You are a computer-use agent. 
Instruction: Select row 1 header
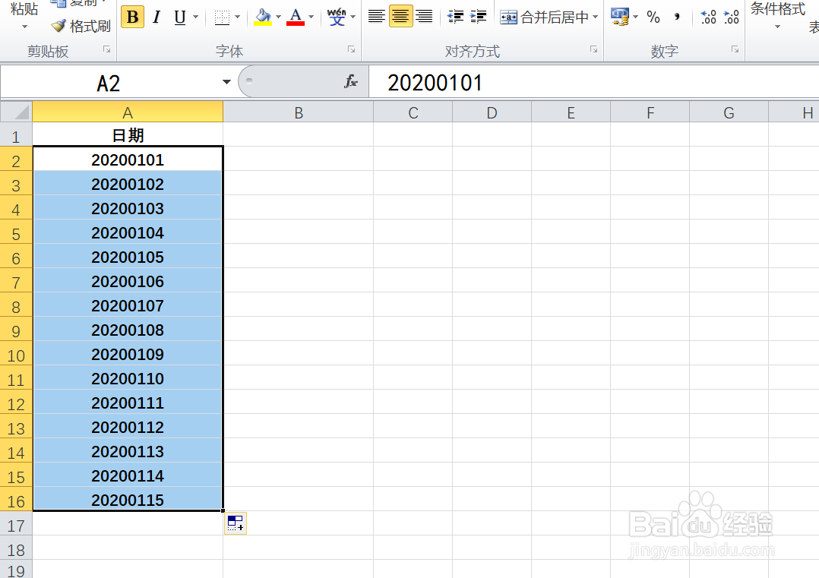[16, 136]
